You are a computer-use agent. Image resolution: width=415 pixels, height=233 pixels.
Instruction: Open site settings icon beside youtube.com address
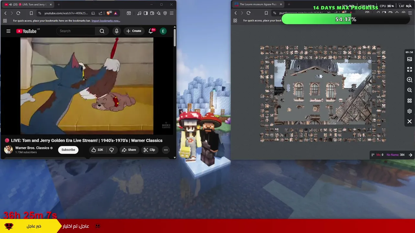click(40, 13)
